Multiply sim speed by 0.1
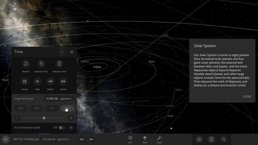 [21, 108]
